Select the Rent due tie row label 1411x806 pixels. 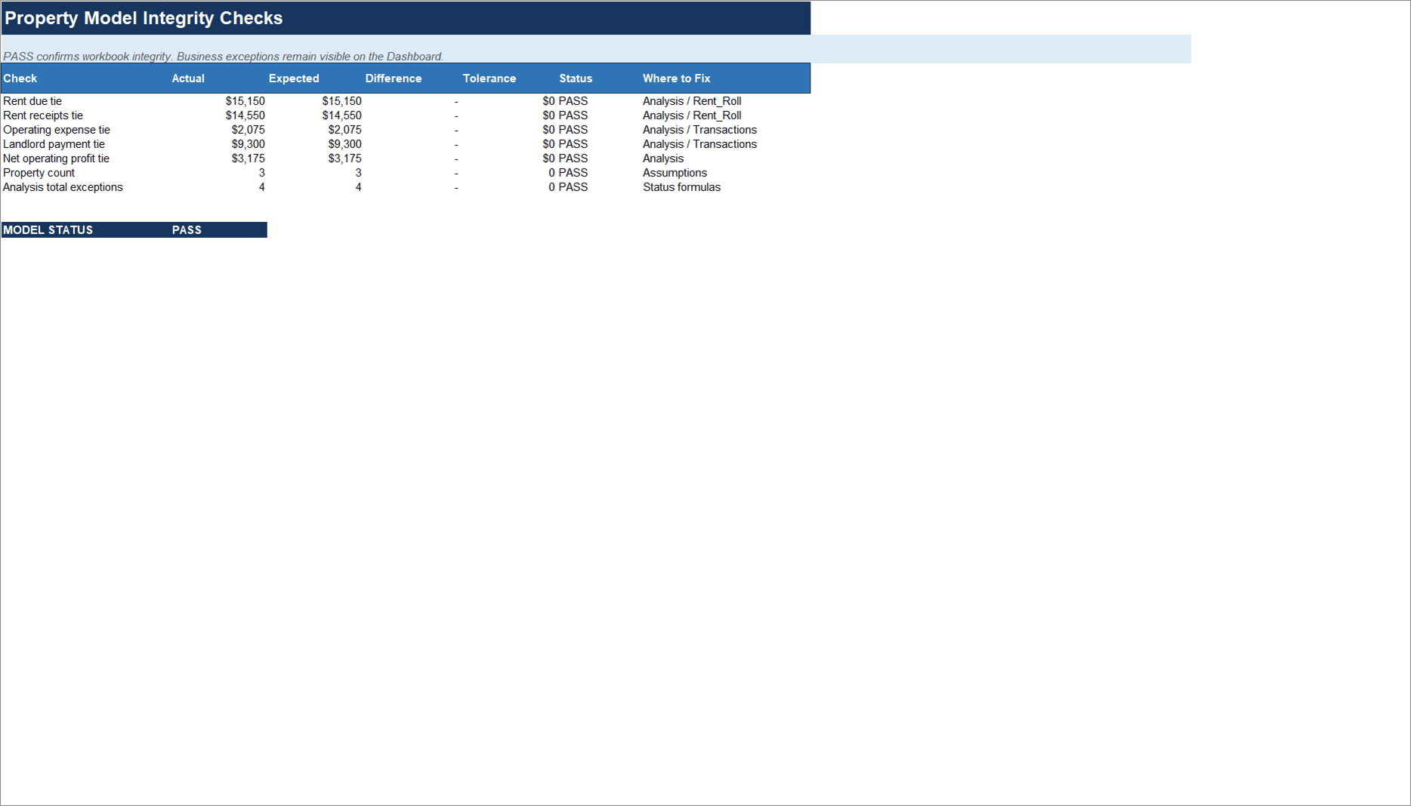[x=32, y=101]
